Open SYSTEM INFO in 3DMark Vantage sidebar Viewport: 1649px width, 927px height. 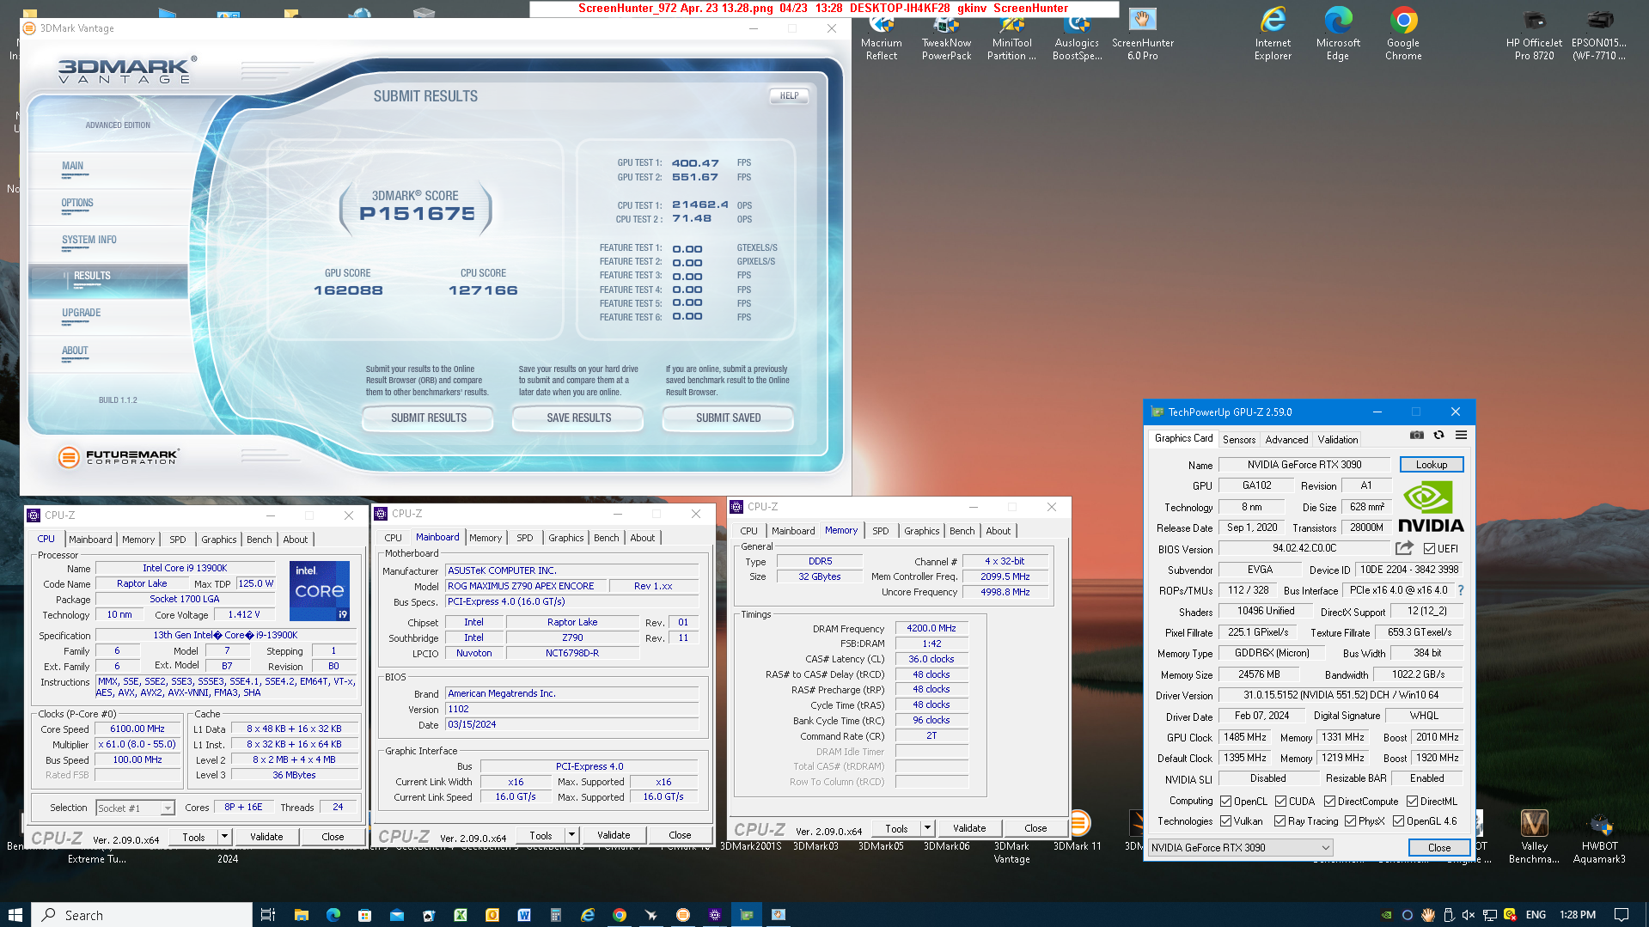89,241
